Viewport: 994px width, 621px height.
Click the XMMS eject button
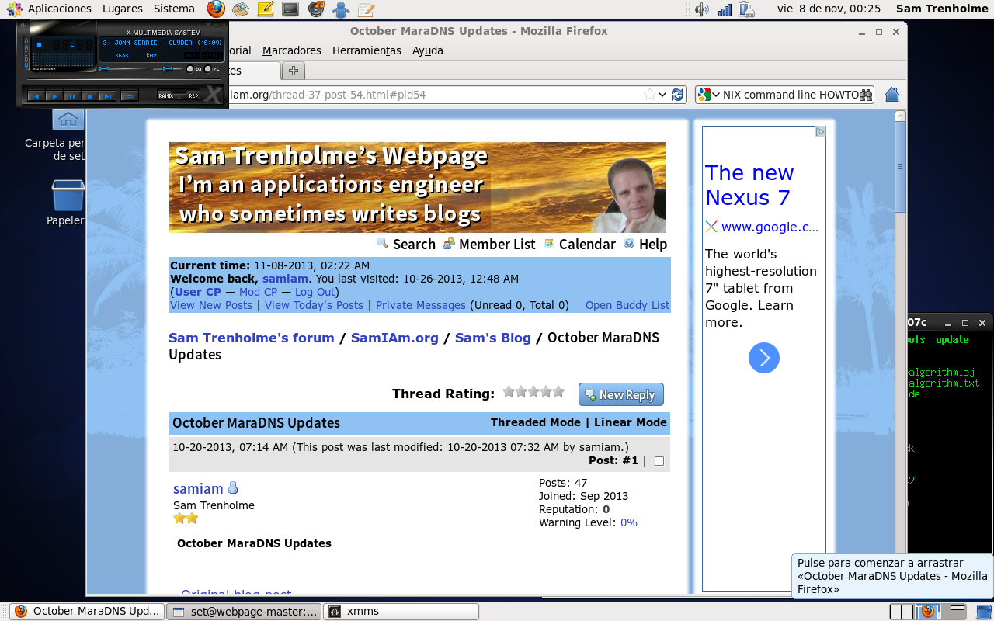130,96
